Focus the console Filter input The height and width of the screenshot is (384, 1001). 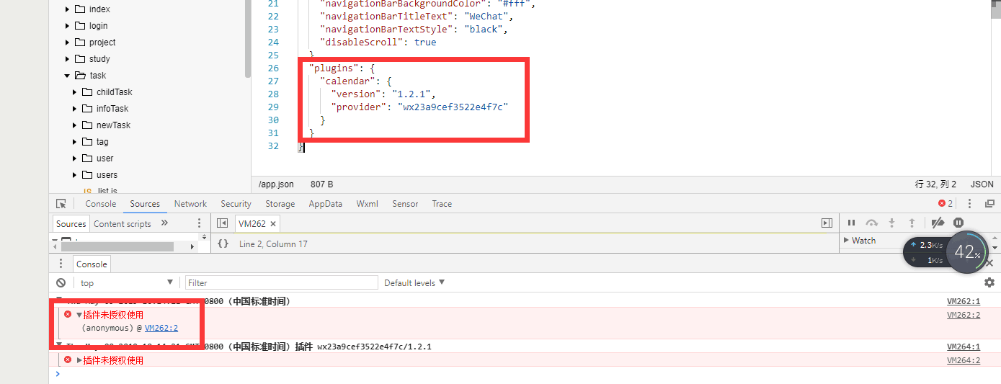(x=281, y=283)
